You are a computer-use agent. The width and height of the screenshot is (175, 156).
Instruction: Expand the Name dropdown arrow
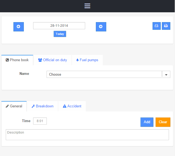pyautogui.click(x=166, y=74)
